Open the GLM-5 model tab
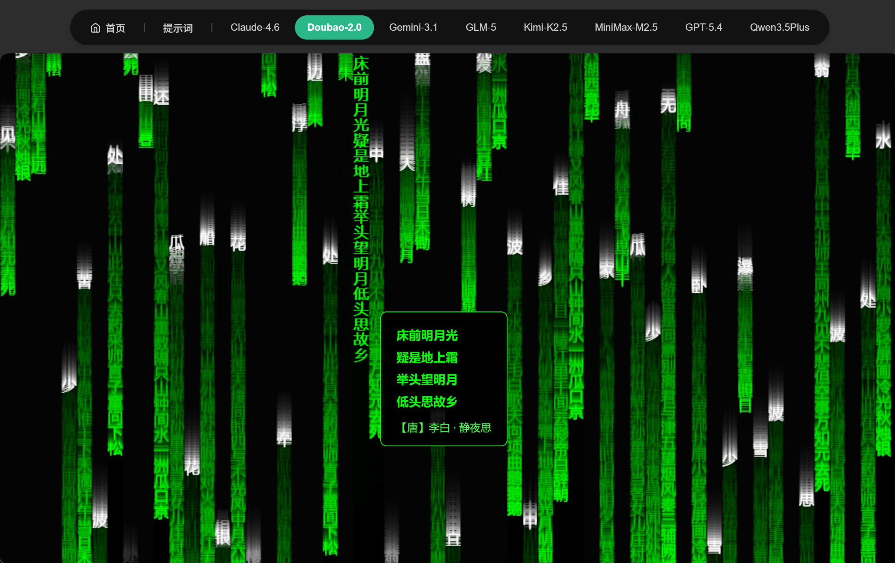895x563 pixels. click(x=481, y=28)
